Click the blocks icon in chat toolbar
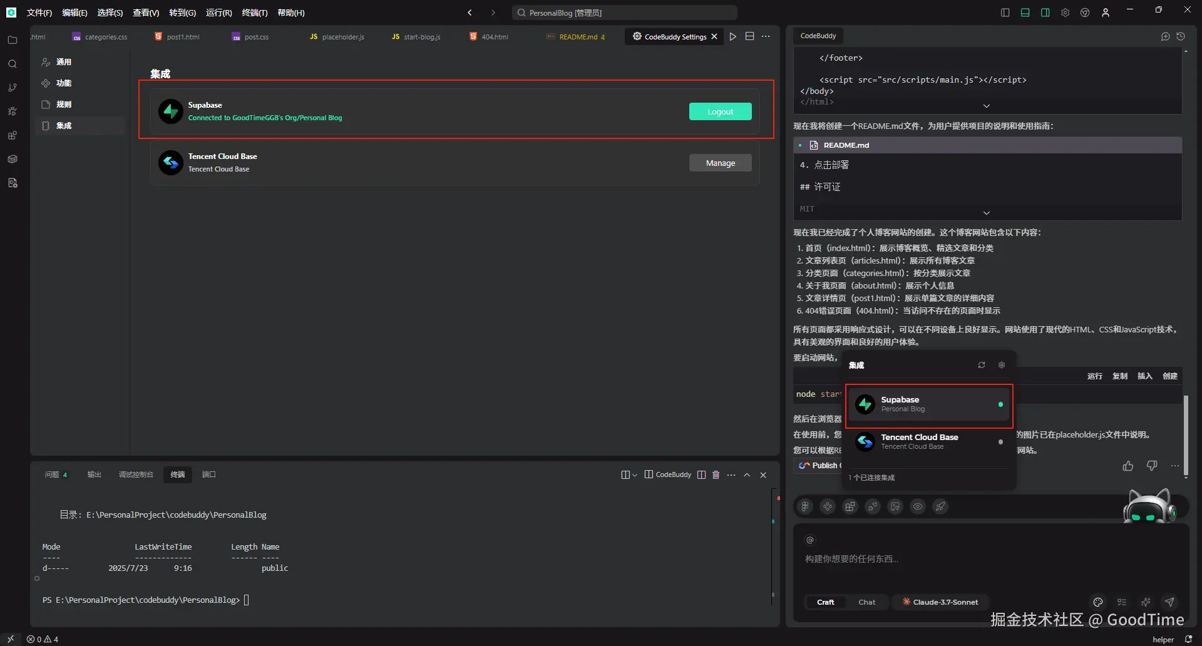 pos(850,506)
